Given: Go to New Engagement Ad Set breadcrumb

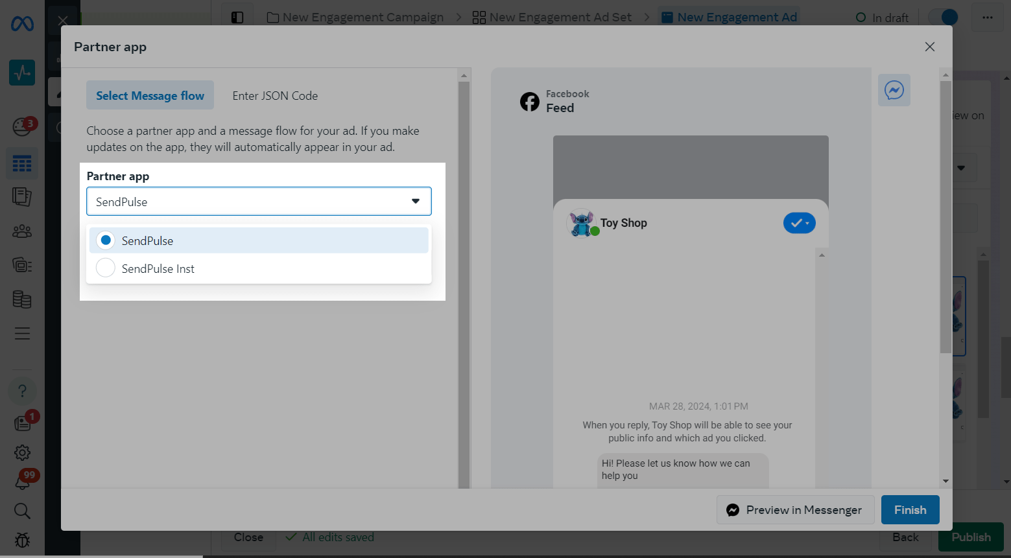Looking at the screenshot, I should point(552,17).
